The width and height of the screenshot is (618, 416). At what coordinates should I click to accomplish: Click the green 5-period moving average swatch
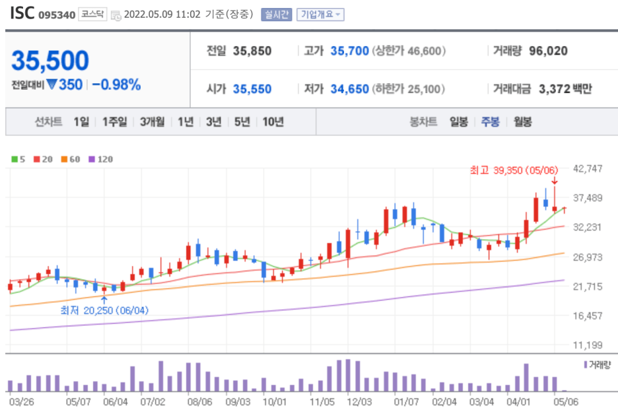[x=15, y=159]
